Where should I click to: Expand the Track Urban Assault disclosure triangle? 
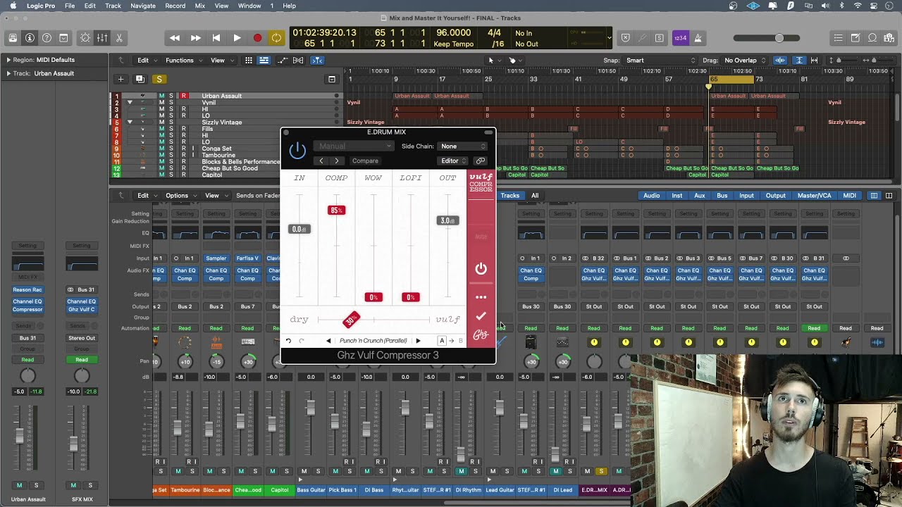pos(8,73)
